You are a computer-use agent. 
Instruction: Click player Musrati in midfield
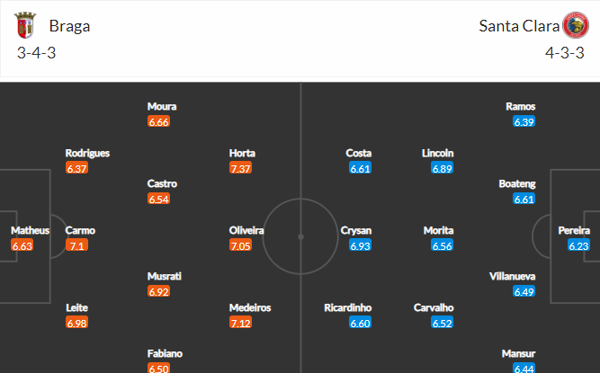(165, 276)
